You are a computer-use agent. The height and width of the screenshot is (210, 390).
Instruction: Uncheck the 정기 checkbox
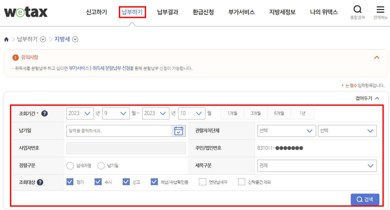70,182
